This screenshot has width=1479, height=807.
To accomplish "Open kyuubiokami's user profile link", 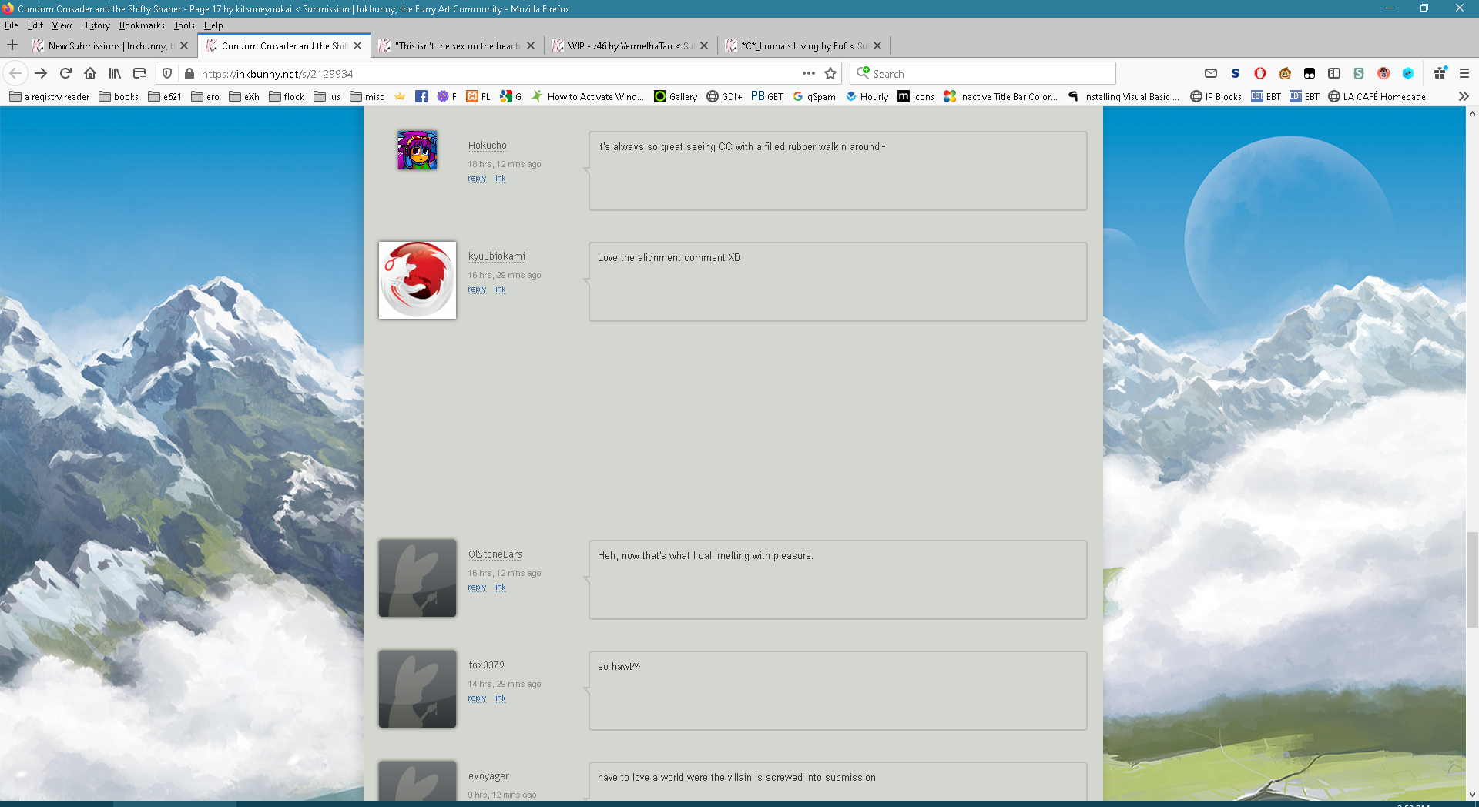I will 497,256.
